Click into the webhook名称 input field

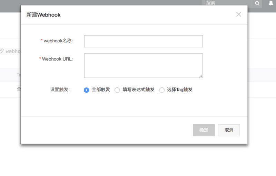tap(143, 41)
